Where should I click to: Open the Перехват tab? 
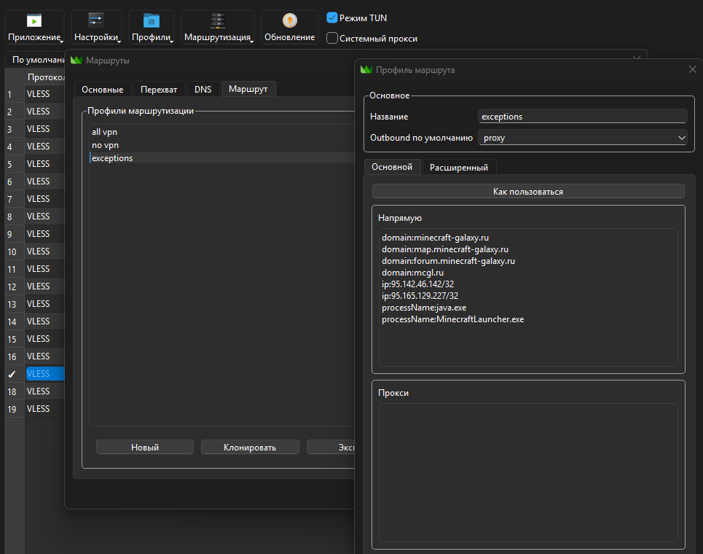[159, 89]
